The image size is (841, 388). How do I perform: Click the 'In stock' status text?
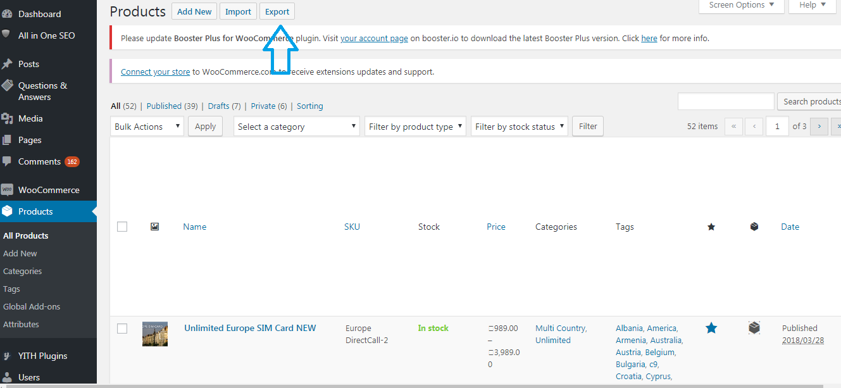tap(433, 328)
